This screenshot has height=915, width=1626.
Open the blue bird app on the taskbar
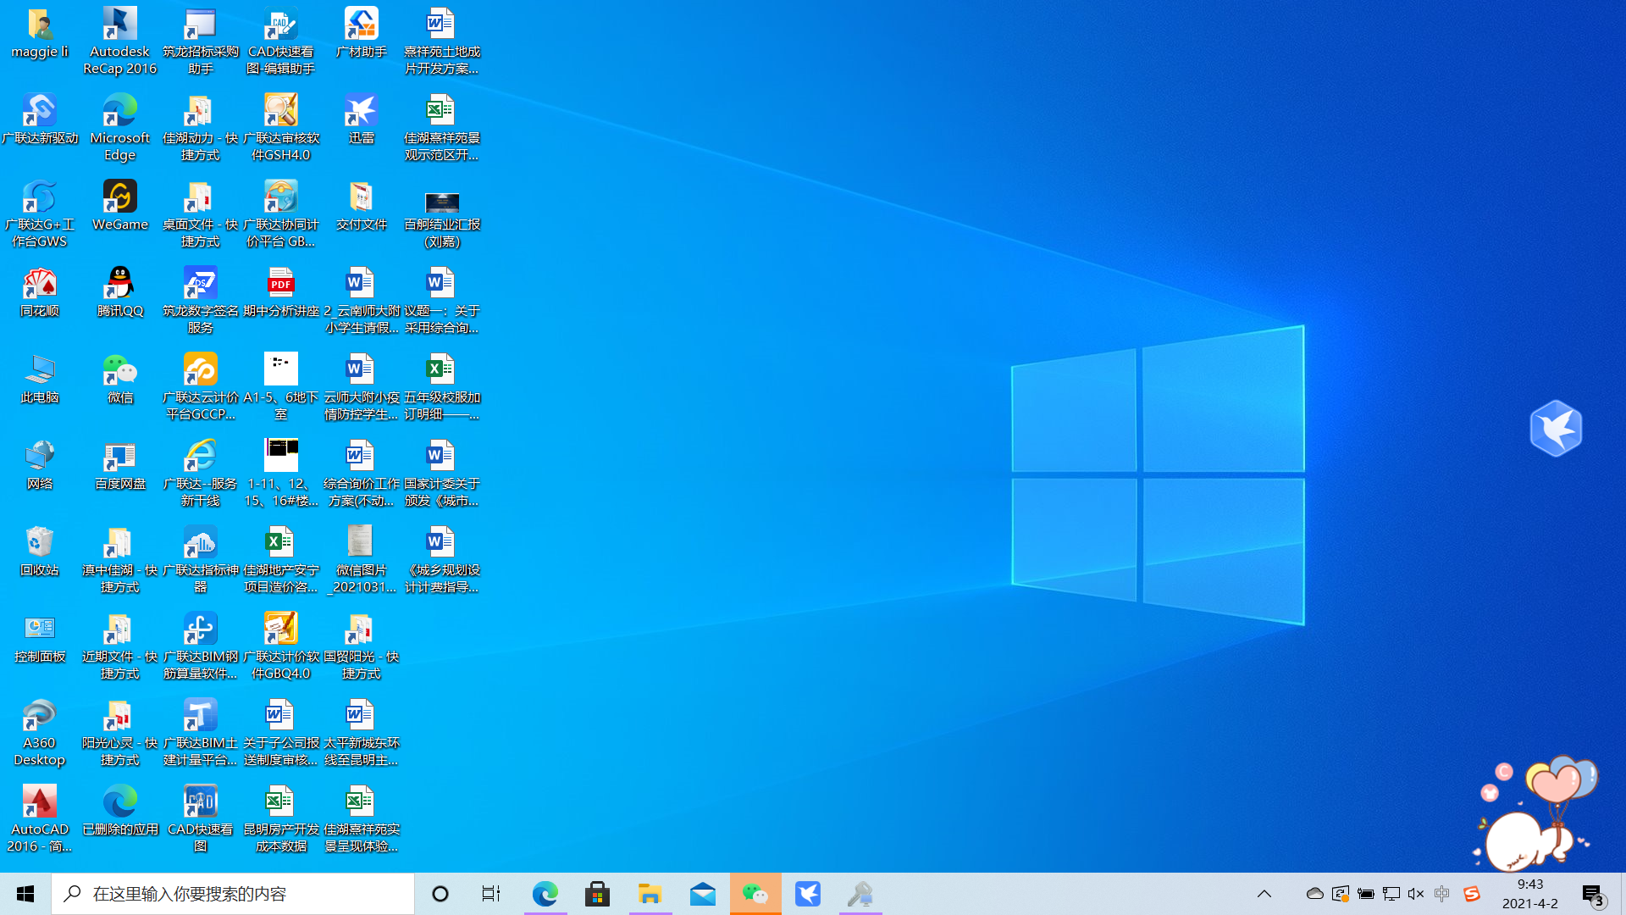point(808,894)
